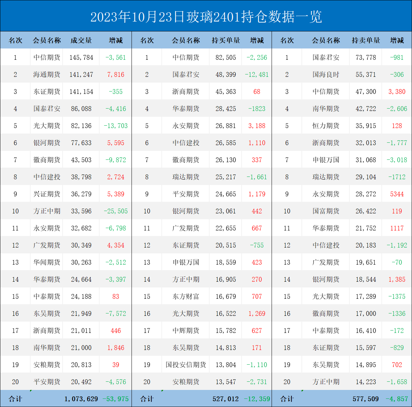Click the total volume 1,073,629
The height and width of the screenshot is (407, 412).
click(x=81, y=399)
